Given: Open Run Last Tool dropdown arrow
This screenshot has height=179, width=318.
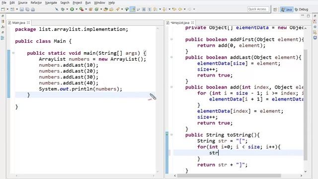Looking at the screenshot, I should 86,9.
